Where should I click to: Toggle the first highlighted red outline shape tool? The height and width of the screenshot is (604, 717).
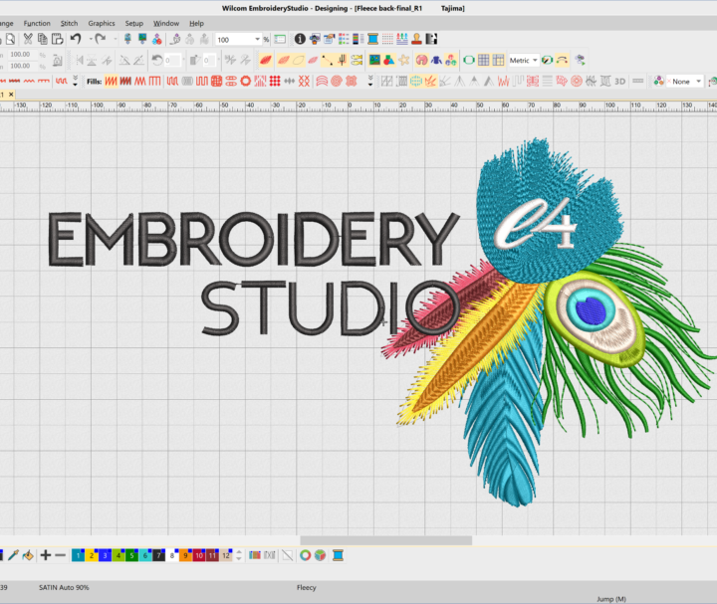point(266,60)
